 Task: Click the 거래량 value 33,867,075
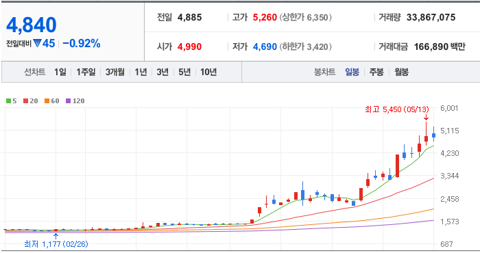pos(431,17)
